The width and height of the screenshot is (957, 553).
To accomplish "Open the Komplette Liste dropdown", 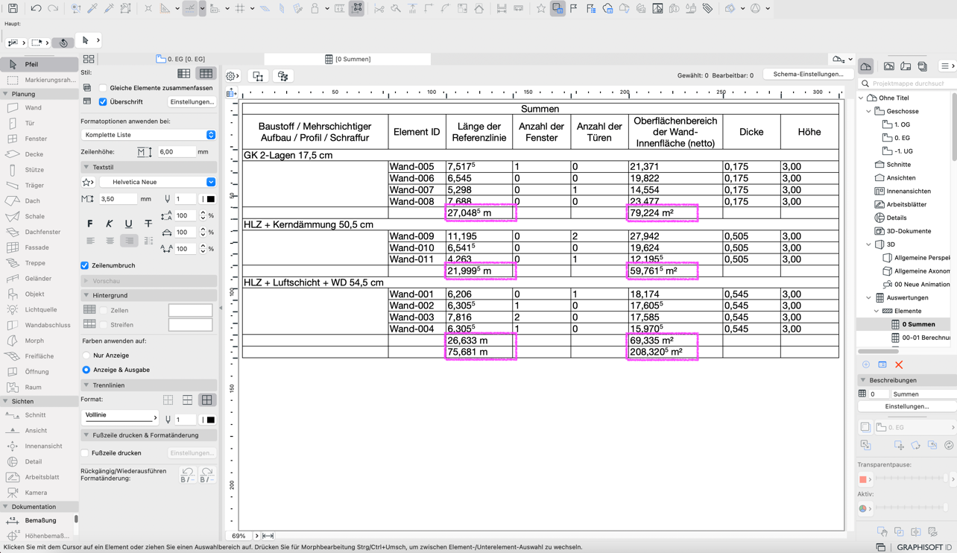I will [x=148, y=135].
